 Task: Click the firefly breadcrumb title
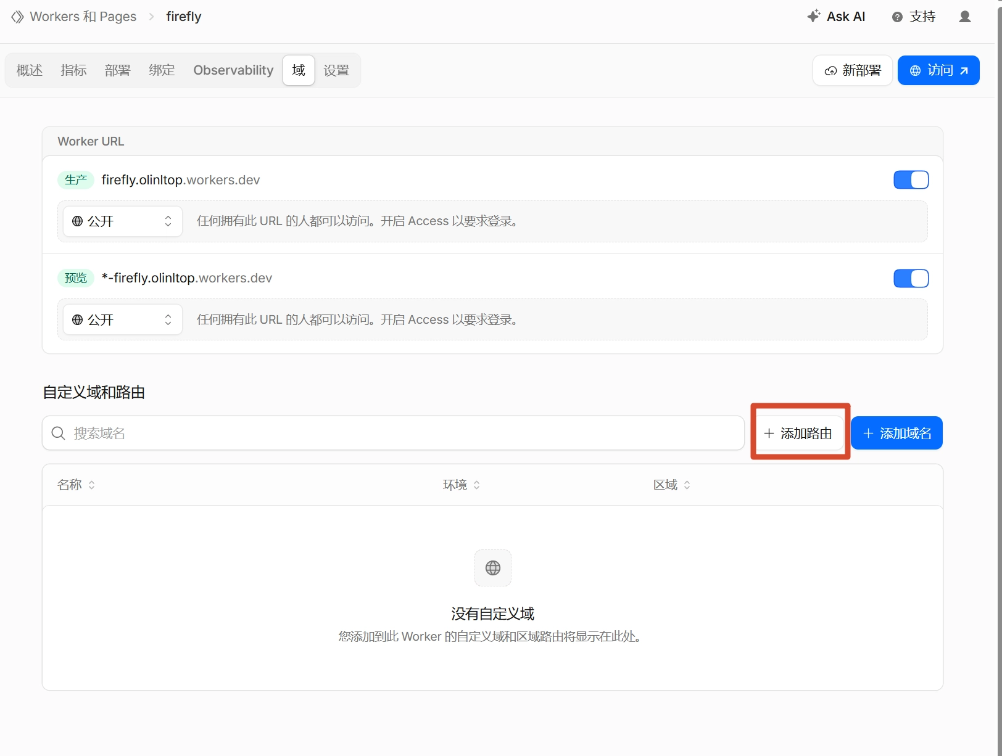[184, 17]
